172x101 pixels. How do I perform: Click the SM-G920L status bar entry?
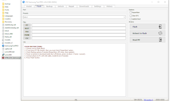138,100
